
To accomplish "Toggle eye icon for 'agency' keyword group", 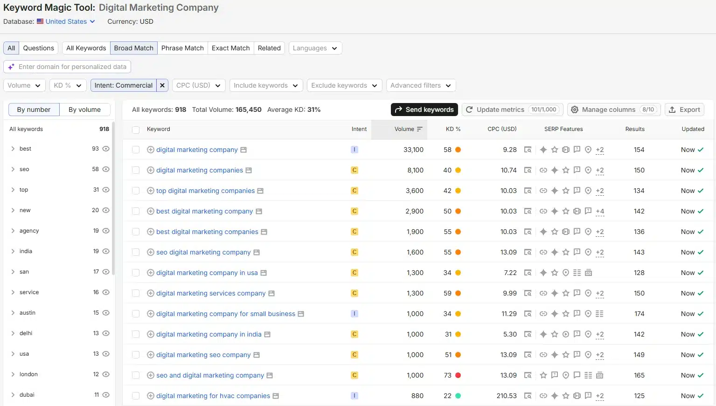I will click(106, 231).
